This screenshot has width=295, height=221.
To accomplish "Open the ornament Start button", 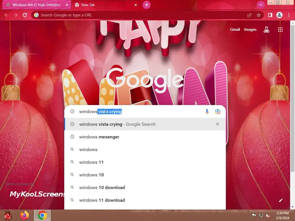I will pyautogui.click(x=7, y=215).
